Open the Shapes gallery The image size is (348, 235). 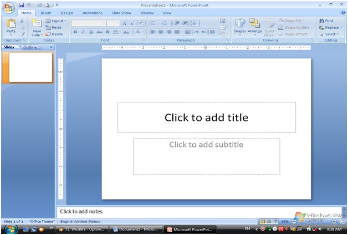[x=240, y=27]
